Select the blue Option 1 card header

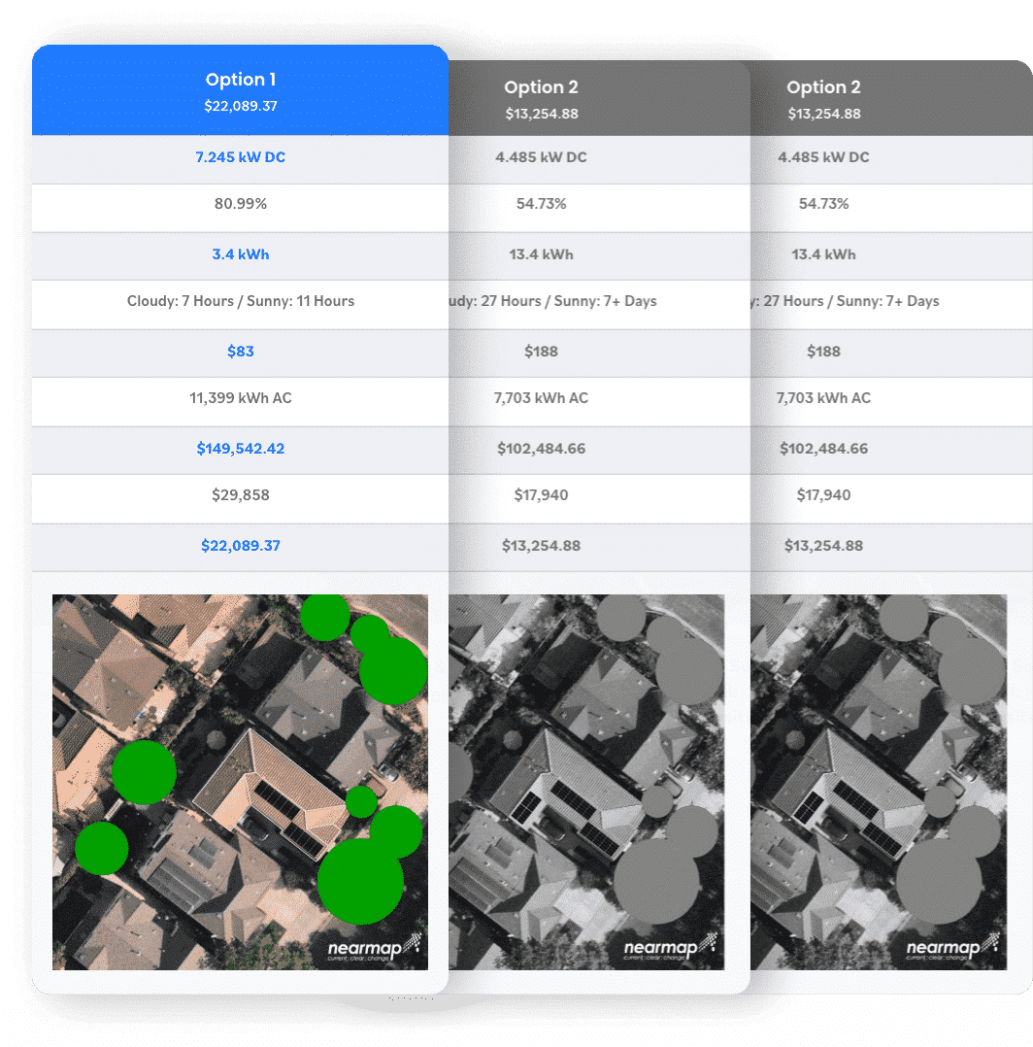tap(240, 90)
